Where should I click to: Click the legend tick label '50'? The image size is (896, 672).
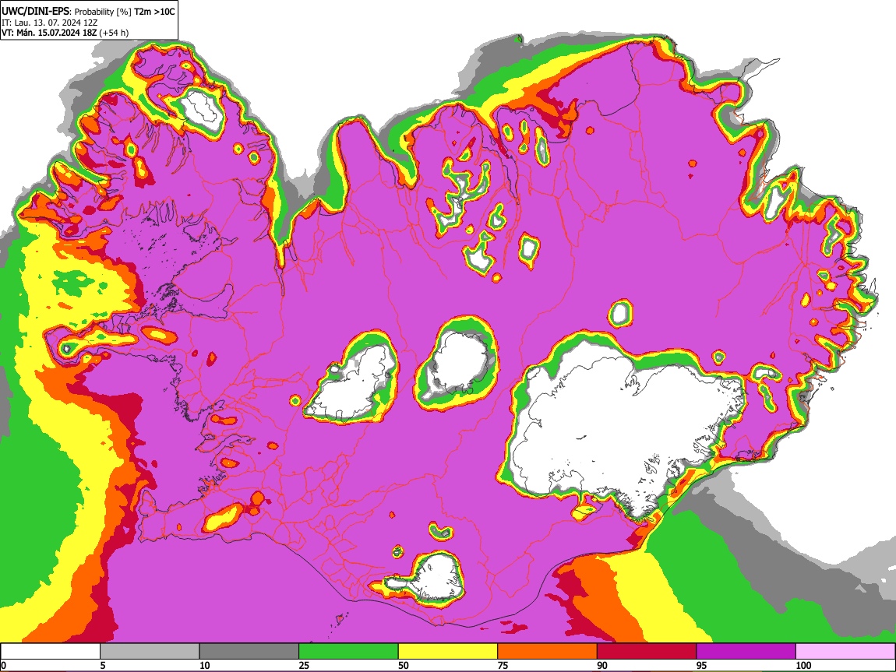pos(404,665)
